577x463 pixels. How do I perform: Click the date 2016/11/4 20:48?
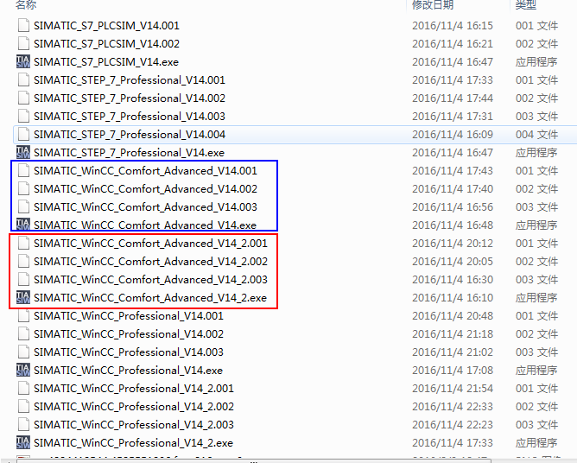[x=453, y=316]
